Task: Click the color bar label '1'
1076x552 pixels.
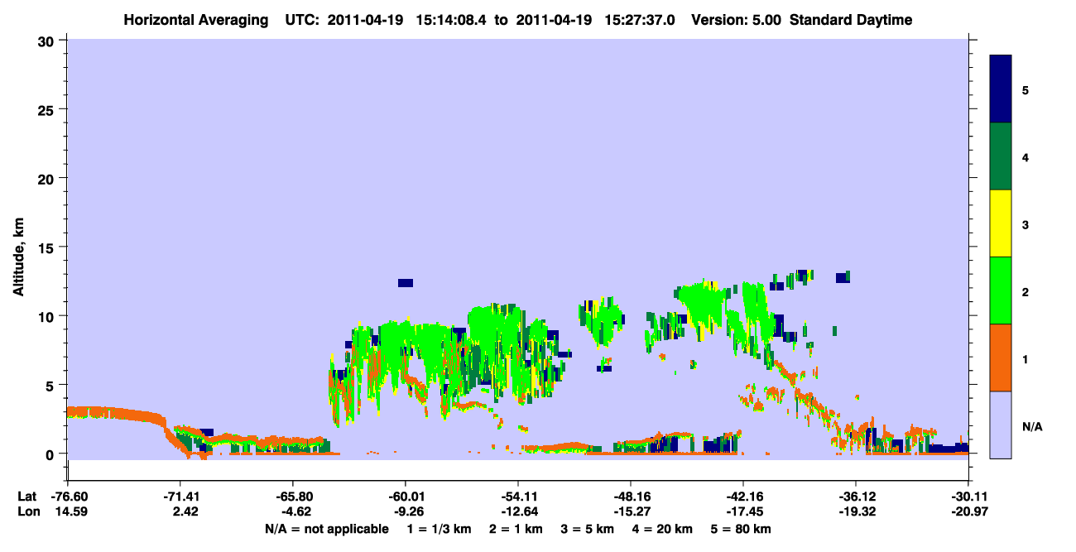Action: point(1026,359)
